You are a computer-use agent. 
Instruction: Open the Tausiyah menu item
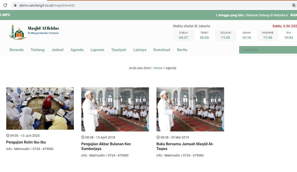point(118,50)
